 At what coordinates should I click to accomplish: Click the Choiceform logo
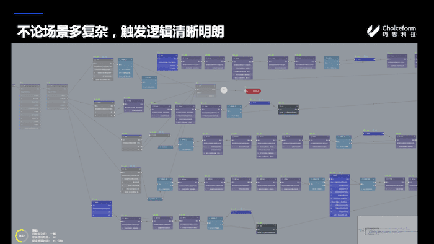[x=391, y=31]
